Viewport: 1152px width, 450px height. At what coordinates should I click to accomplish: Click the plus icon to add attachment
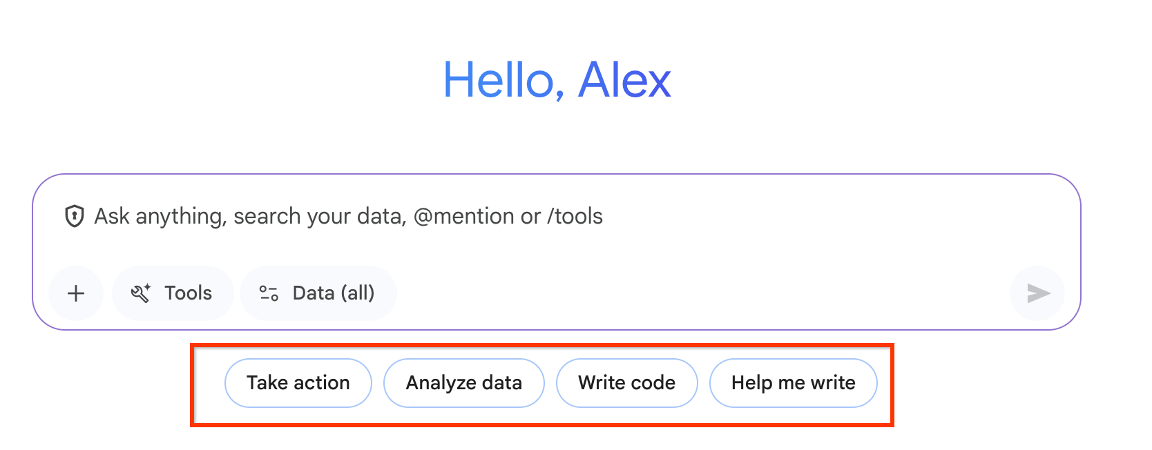pos(76,293)
